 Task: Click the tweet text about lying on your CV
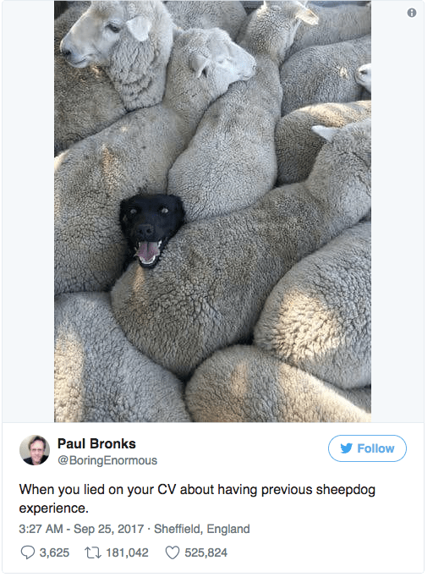point(197,498)
